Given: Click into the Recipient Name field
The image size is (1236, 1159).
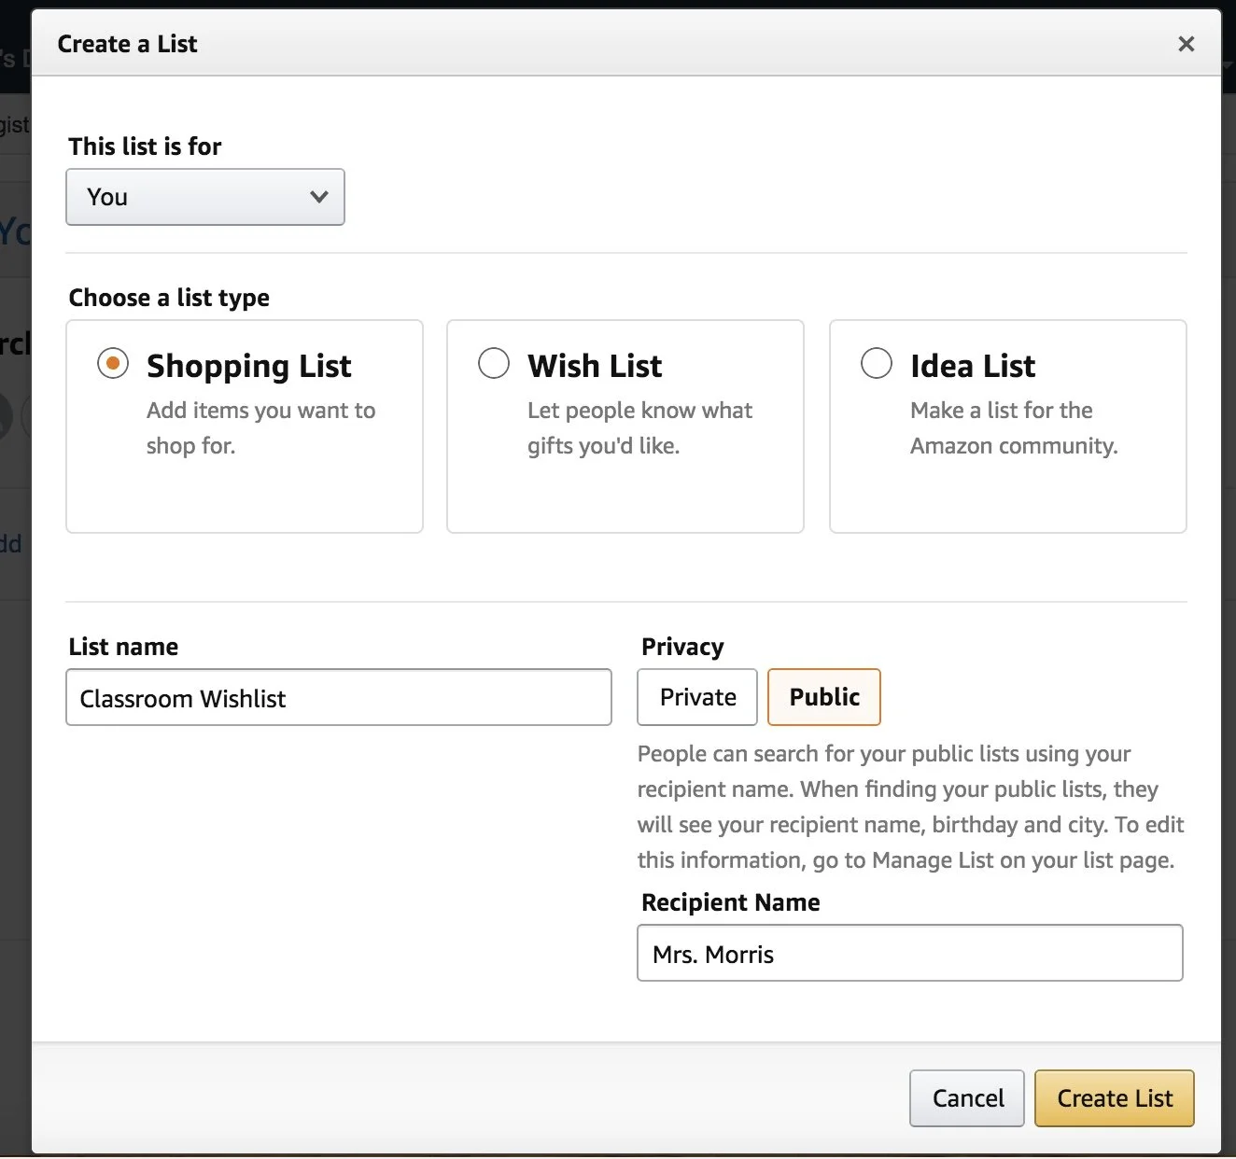Looking at the screenshot, I should click(909, 953).
